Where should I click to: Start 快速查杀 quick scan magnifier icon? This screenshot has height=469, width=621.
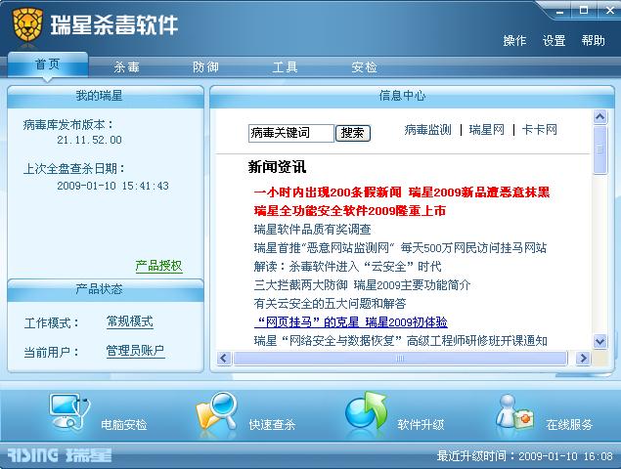click(x=217, y=412)
